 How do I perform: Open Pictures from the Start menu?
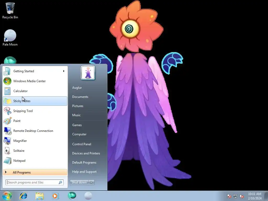pos(78,106)
